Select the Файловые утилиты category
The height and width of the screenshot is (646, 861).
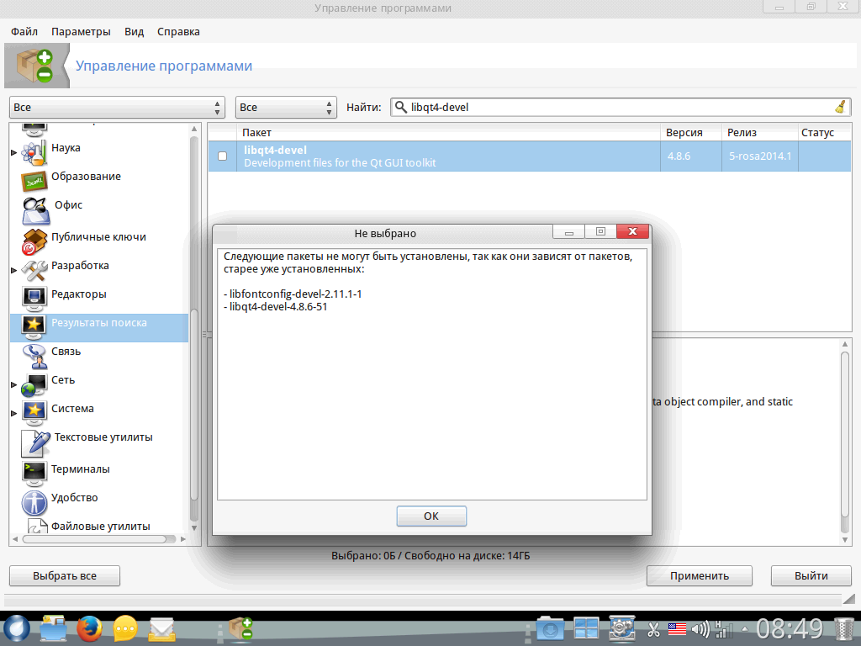[x=101, y=527]
